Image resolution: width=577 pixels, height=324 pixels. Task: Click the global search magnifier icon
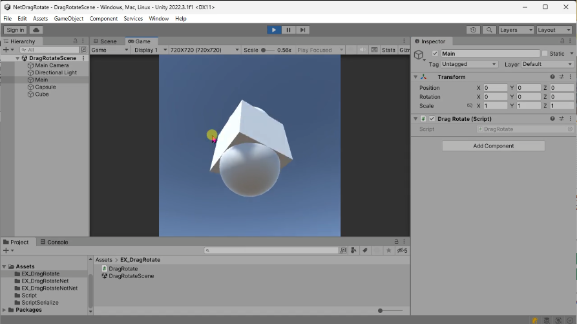pyautogui.click(x=489, y=30)
